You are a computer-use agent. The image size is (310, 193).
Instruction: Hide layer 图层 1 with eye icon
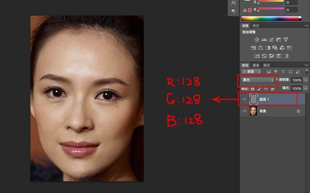click(244, 99)
